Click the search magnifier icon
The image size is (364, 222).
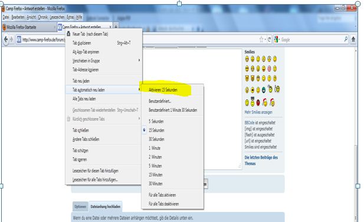(346, 39)
